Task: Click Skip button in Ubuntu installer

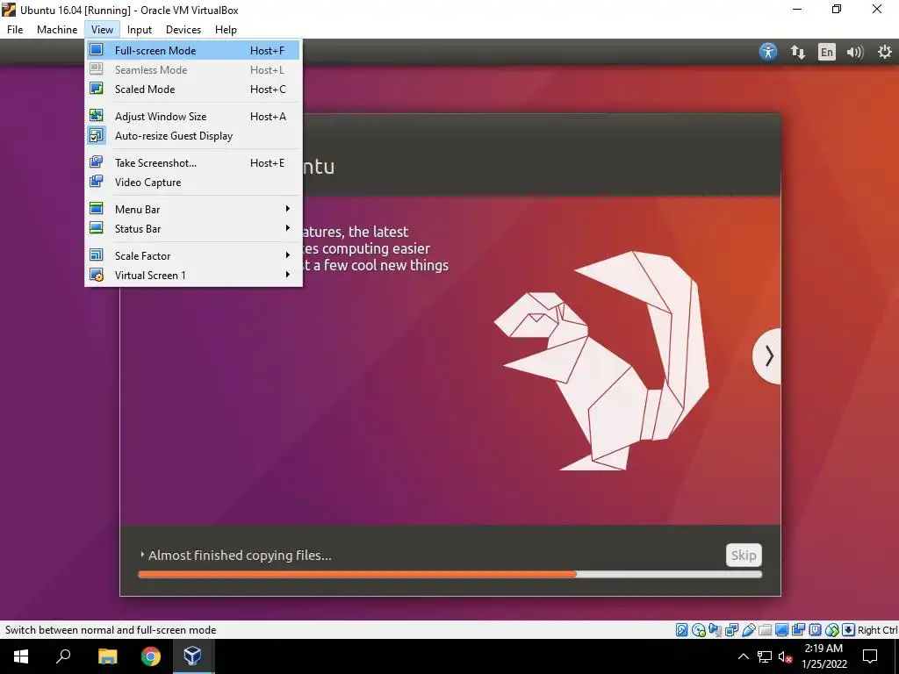Action: click(744, 555)
